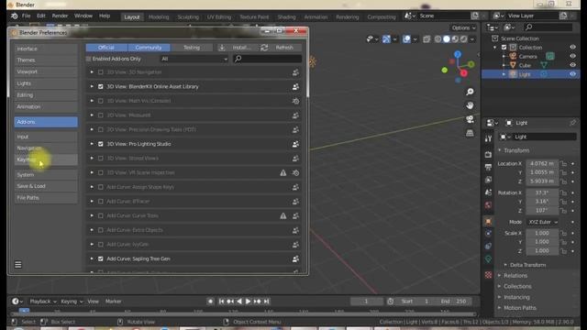
Task: Toggle X-ray icon in viewport header
Action: (426, 38)
